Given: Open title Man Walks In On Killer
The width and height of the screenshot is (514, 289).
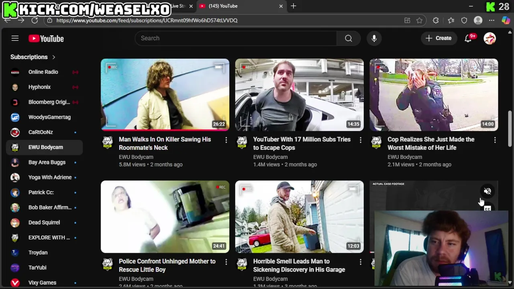Looking at the screenshot, I should click(x=165, y=143).
